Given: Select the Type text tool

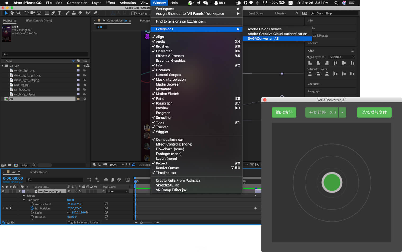Looking at the screenshot, I should point(60,13).
